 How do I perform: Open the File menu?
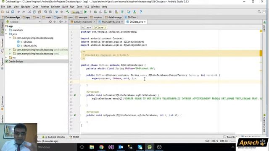(3, 7)
